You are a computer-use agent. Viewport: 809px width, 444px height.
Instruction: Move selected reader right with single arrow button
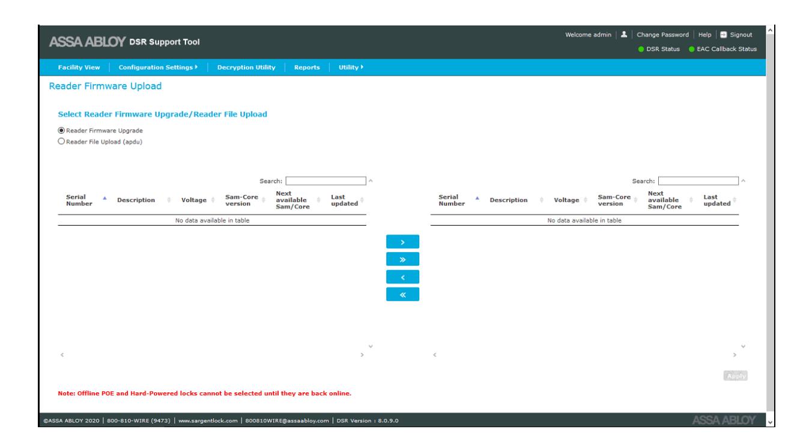click(x=402, y=242)
